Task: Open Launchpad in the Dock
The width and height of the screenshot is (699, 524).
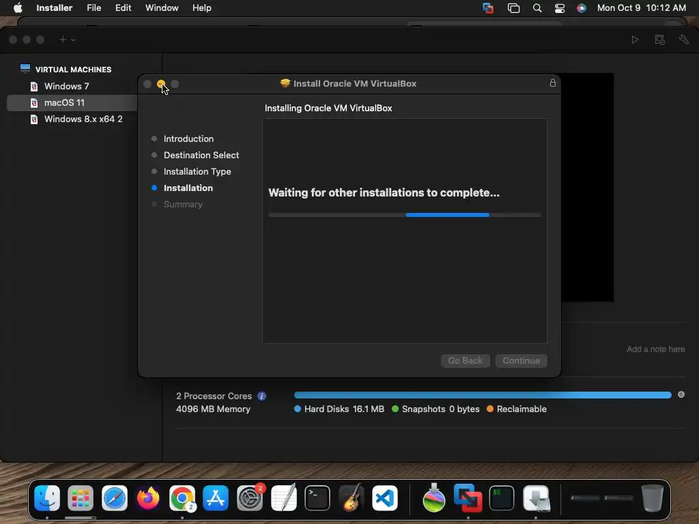Action: [81, 498]
